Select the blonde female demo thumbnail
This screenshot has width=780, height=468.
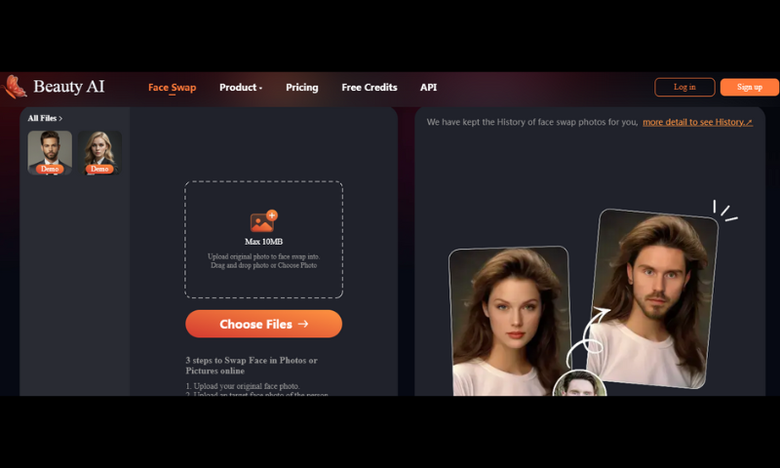[x=99, y=149]
